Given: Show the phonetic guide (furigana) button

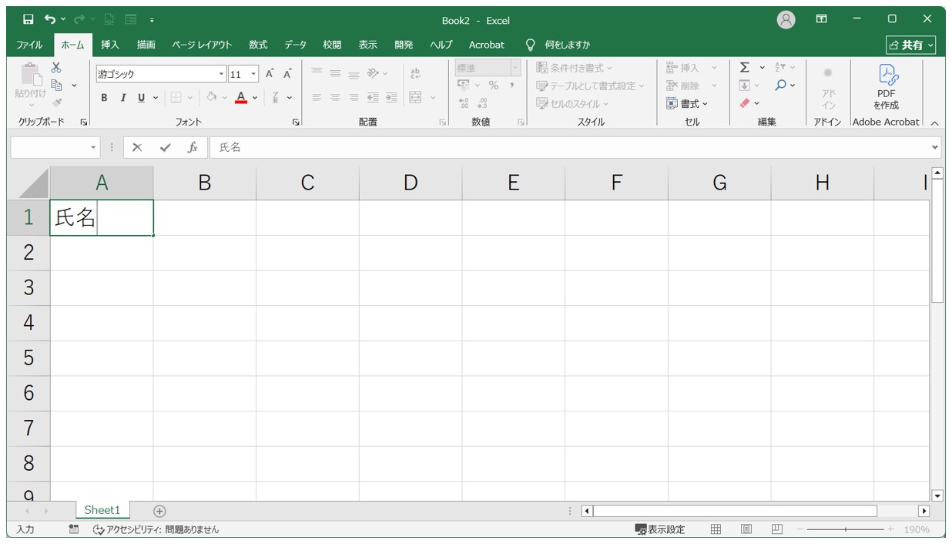Looking at the screenshot, I should click(x=277, y=98).
